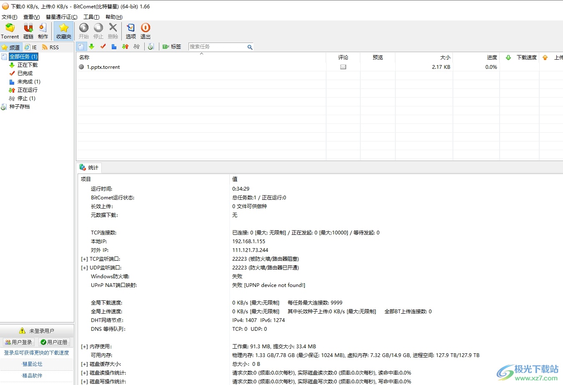Click the 用户注册 button
The image size is (563, 385).
coord(54,342)
